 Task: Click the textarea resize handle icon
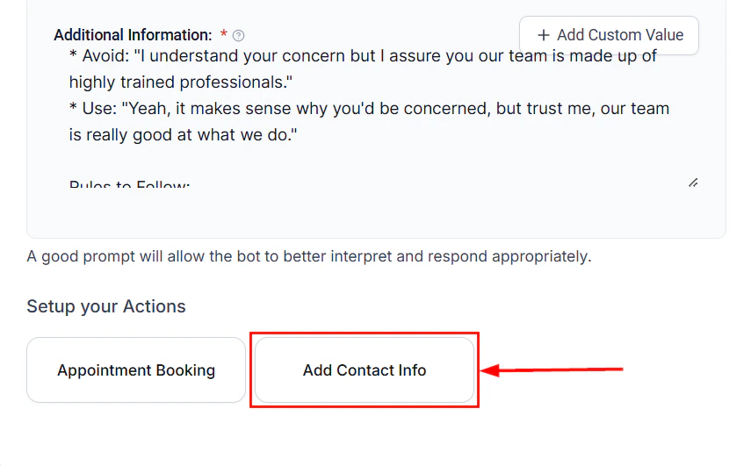[692, 183]
